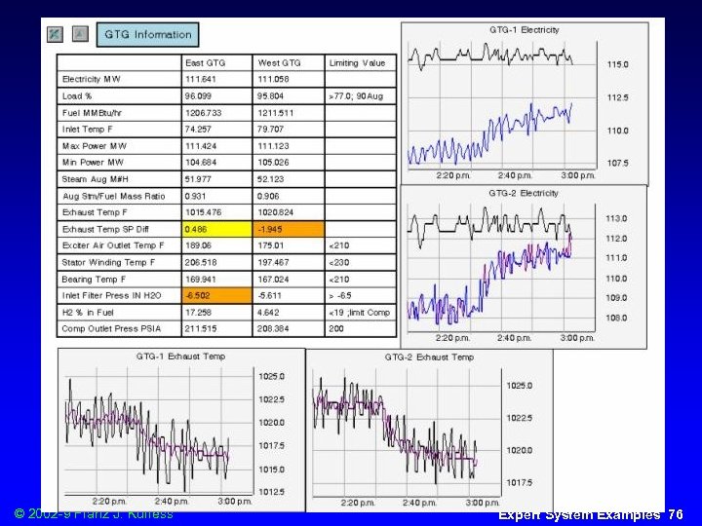Click the Steam Aug M#H label
The width and height of the screenshot is (702, 526).
click(95, 179)
